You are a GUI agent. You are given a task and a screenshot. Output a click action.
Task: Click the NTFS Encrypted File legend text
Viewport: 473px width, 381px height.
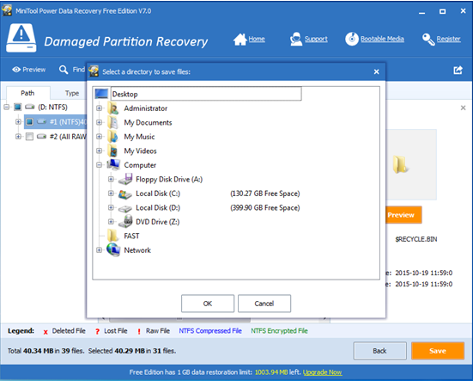[x=279, y=331]
